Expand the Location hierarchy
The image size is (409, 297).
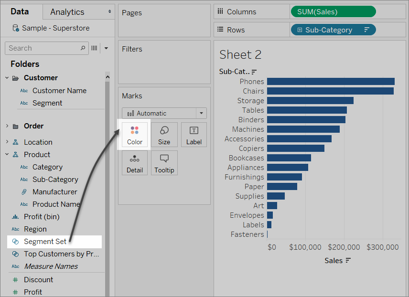pos(7,142)
